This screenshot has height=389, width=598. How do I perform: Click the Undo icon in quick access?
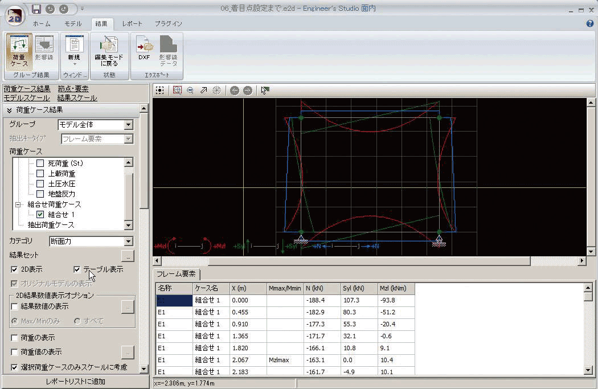click(50, 9)
